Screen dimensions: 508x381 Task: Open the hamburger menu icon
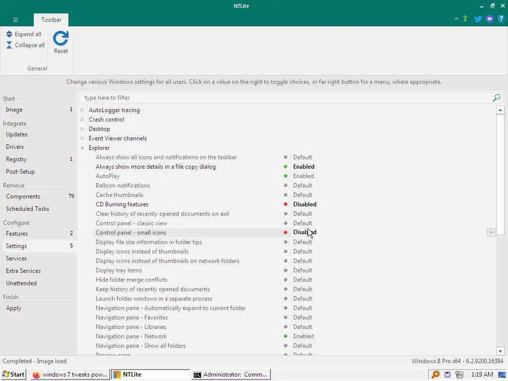[15, 20]
